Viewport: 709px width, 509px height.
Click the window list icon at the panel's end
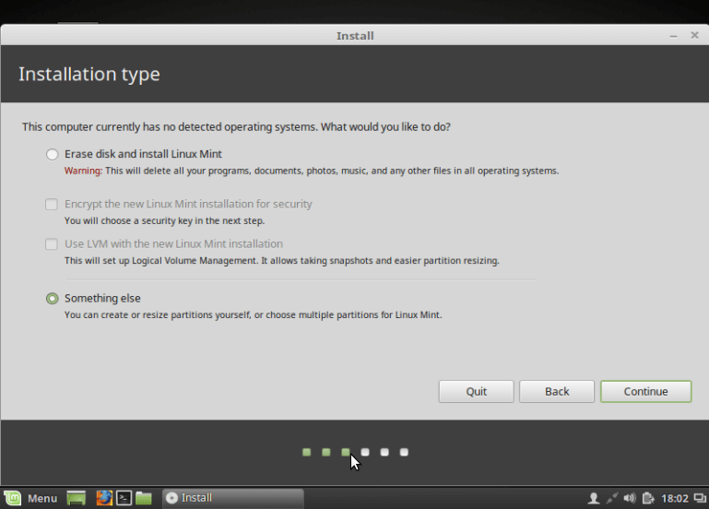tap(699, 498)
